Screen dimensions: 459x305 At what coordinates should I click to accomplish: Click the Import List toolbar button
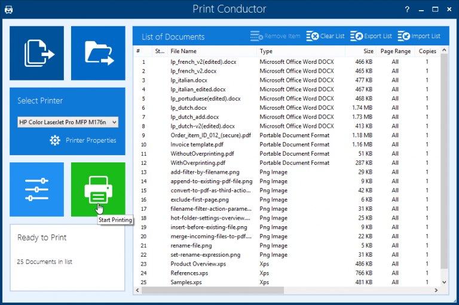tap(419, 36)
